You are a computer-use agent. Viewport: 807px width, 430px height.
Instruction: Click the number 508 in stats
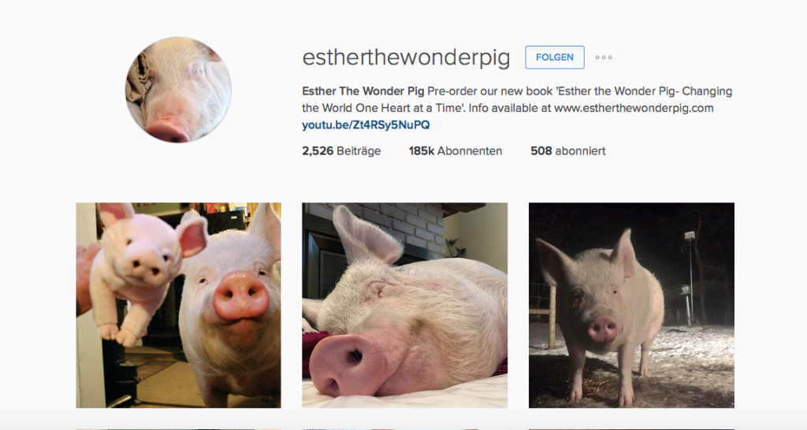(x=541, y=151)
